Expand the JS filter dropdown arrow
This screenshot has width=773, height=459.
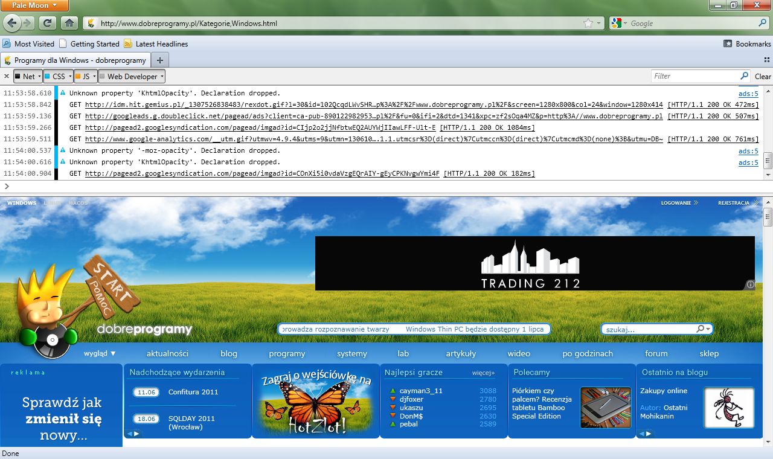tap(94, 77)
